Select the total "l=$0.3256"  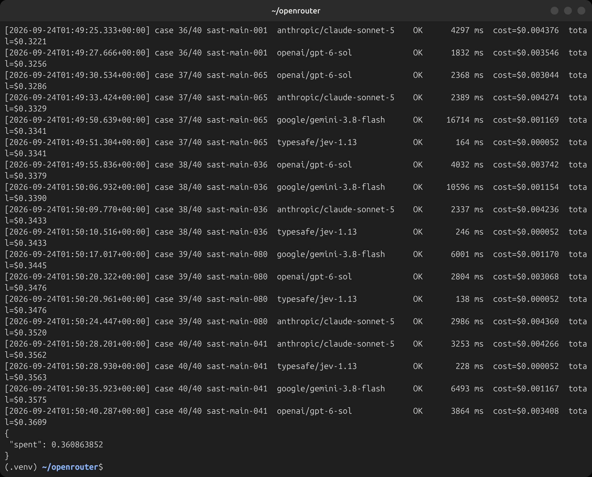click(26, 64)
